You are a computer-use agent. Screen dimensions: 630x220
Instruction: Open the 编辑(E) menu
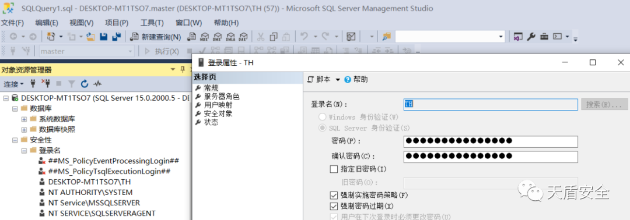tap(47, 23)
